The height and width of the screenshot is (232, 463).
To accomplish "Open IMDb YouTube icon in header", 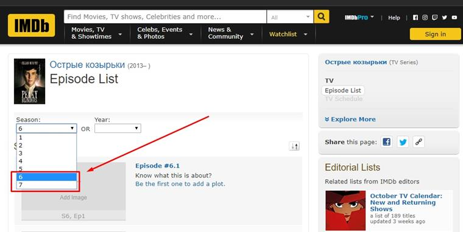I will [x=454, y=18].
